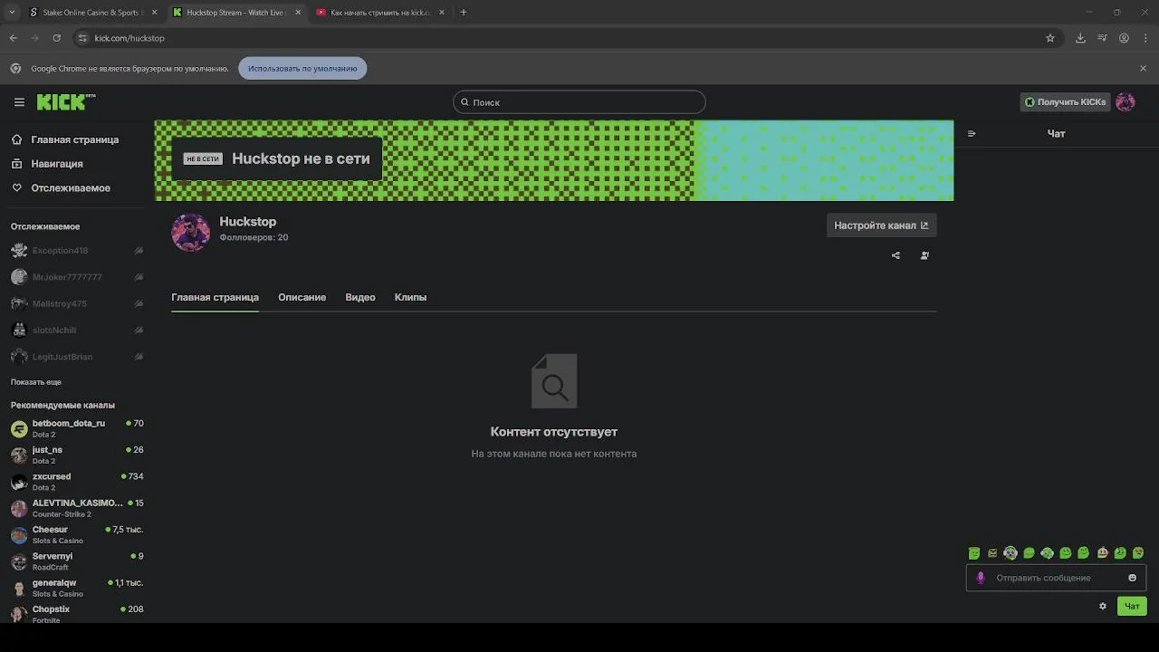Open Chrome downloads icon
Image resolution: width=1159 pixels, height=652 pixels.
(x=1080, y=38)
